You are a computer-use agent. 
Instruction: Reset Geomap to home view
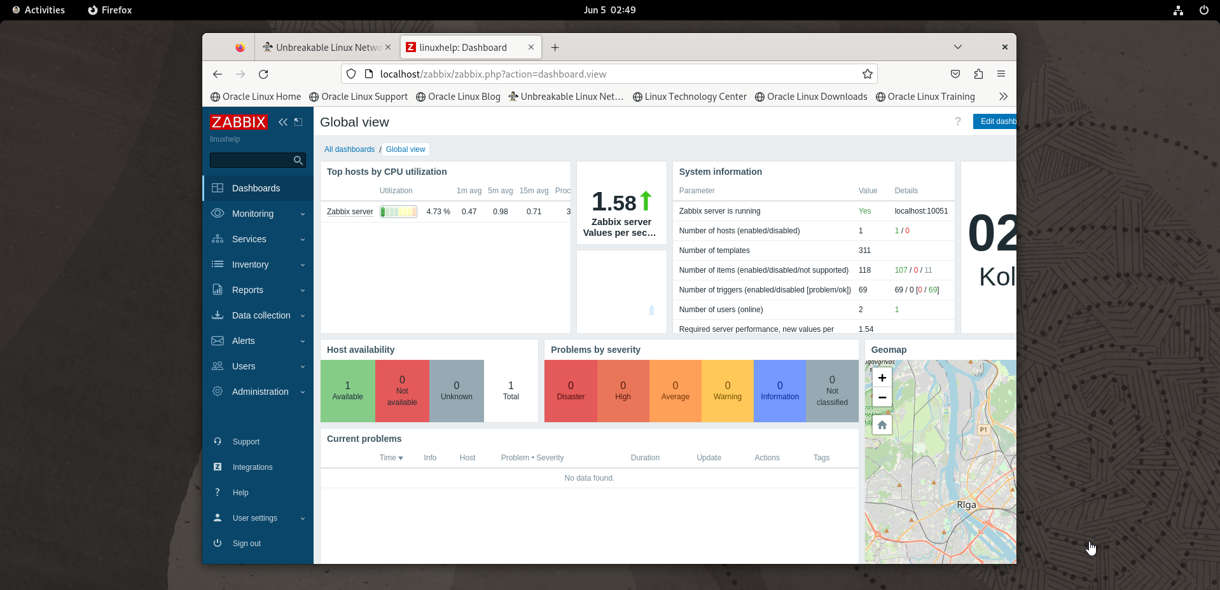point(882,425)
